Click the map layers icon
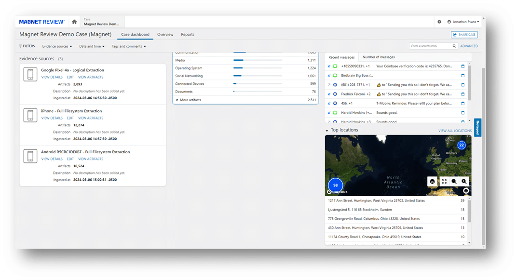 click(433, 181)
